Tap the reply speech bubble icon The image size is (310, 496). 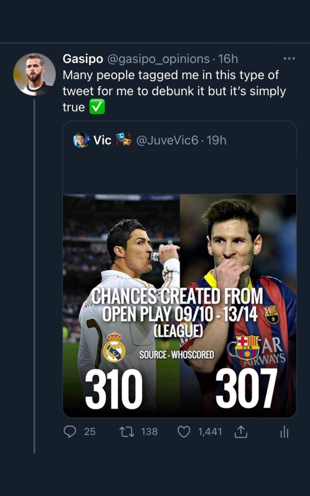tap(70, 432)
